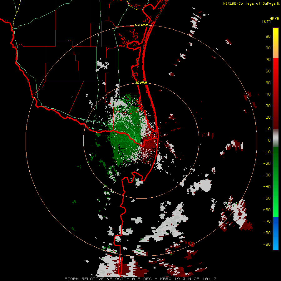Click the -80 value on velocity scale
This screenshot has height=281, width=281.
pyautogui.click(x=267, y=233)
